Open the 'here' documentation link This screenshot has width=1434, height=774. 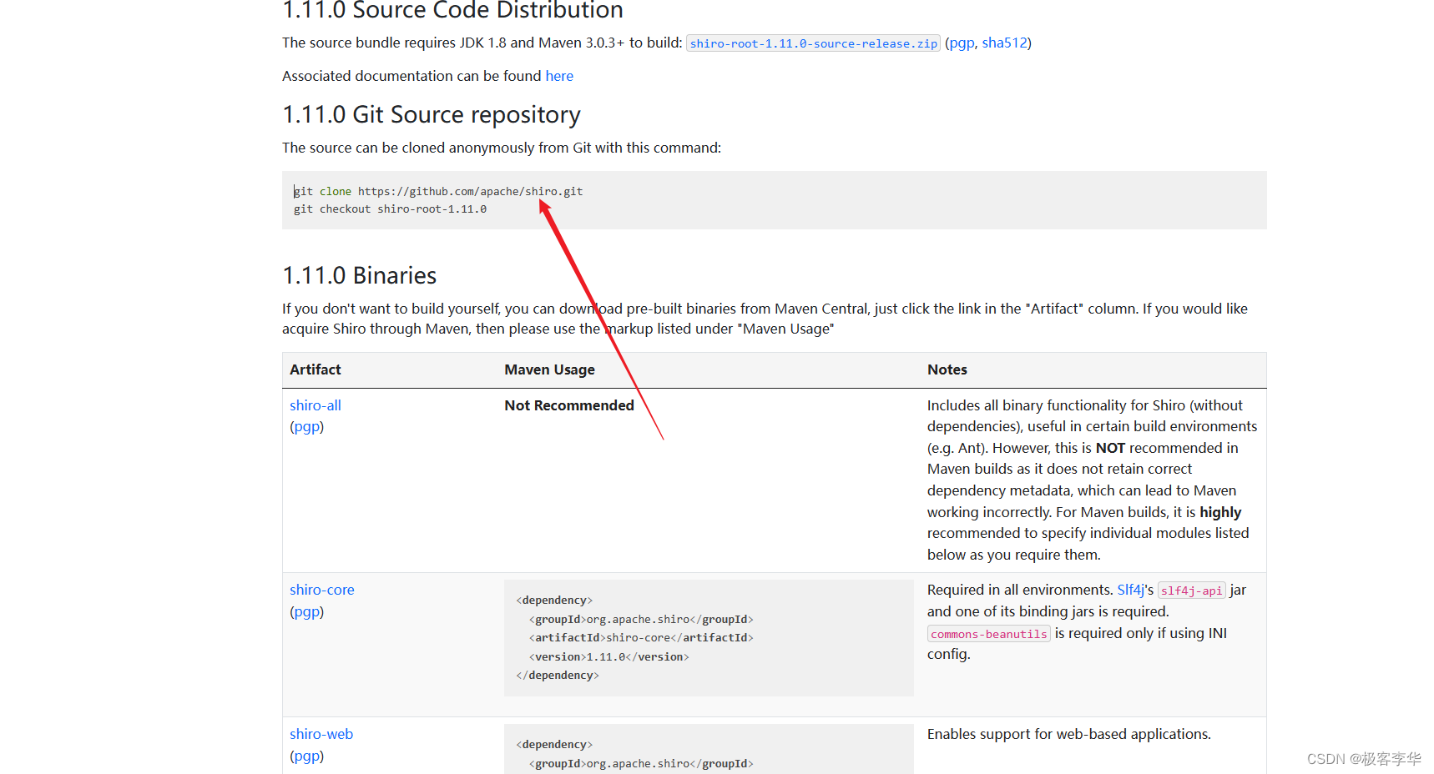point(559,76)
